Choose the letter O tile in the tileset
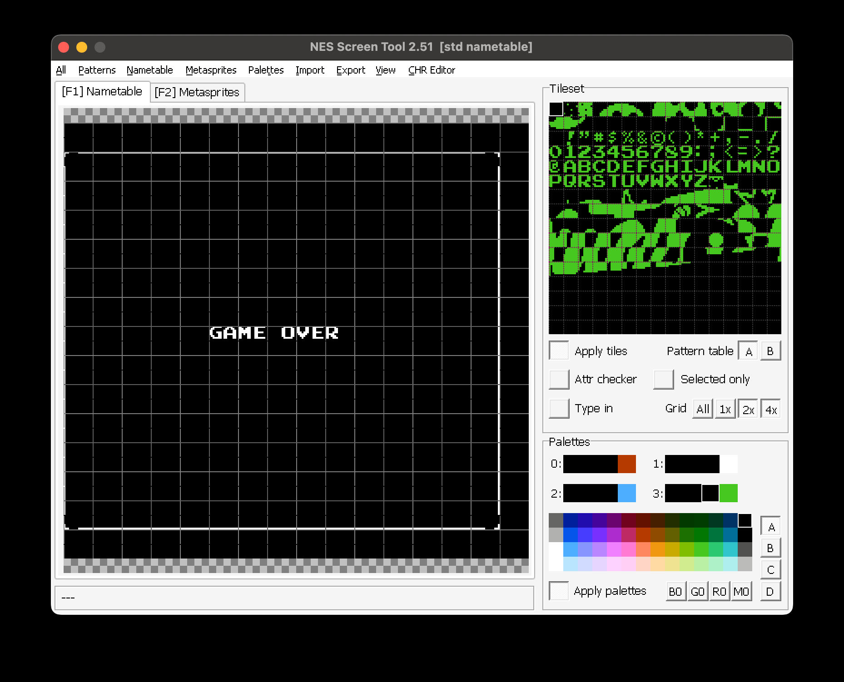Image resolution: width=844 pixels, height=682 pixels. 774,167
